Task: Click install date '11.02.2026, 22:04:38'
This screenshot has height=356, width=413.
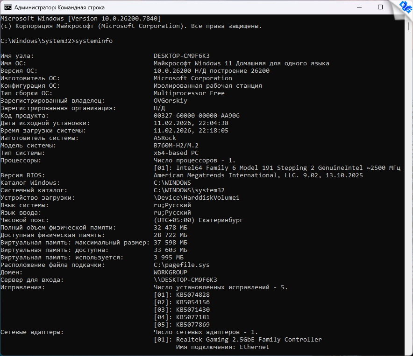Action: [191, 123]
